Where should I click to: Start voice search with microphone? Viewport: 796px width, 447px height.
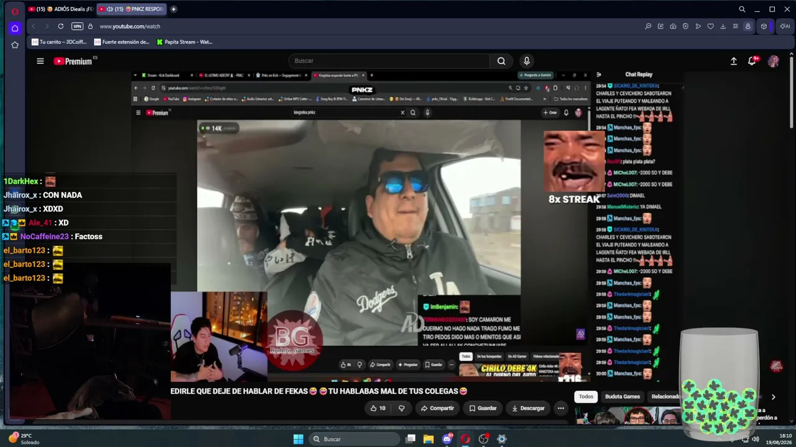point(527,61)
